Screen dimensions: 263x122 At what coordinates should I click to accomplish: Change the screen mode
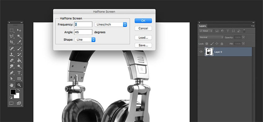pos(19,103)
